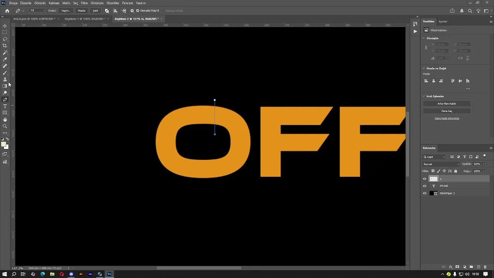Screen dimensions: 494x278
Task: Select the Clone Stamp tool
Action: click(x=5, y=79)
